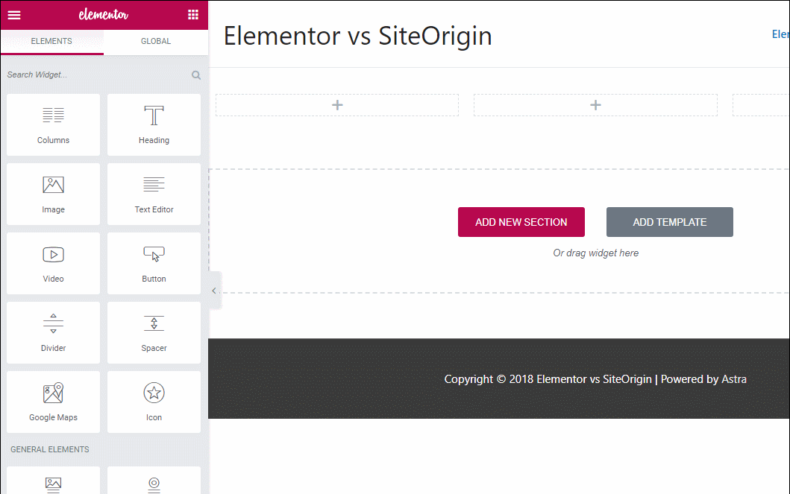The image size is (790, 494).
Task: Click the footer copyright text
Action: [x=595, y=379]
